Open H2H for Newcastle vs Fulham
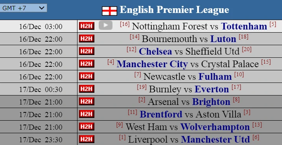Viewport: 282px width, 145px height. pos(87,77)
